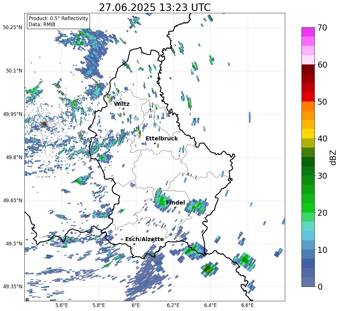The width and height of the screenshot is (340, 311).
Task: Click the Esch/Alzette city label
Action: (144, 239)
